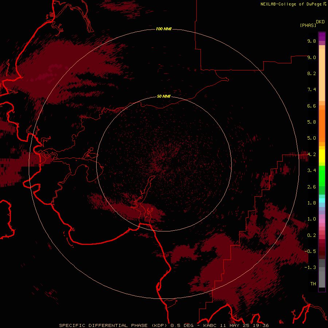Click the 9.0 value on the color scale
Image resolution: width=328 pixels, height=328 pixels.
312,57
